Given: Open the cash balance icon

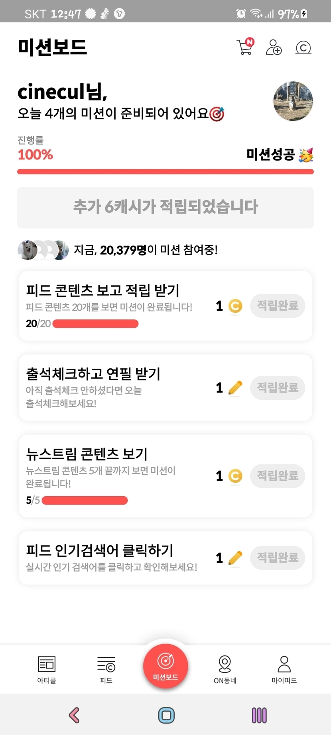Looking at the screenshot, I should point(303,48).
